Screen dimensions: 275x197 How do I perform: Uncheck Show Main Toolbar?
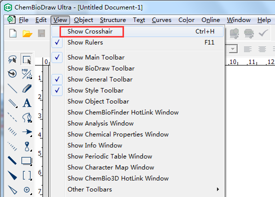click(x=137, y=57)
